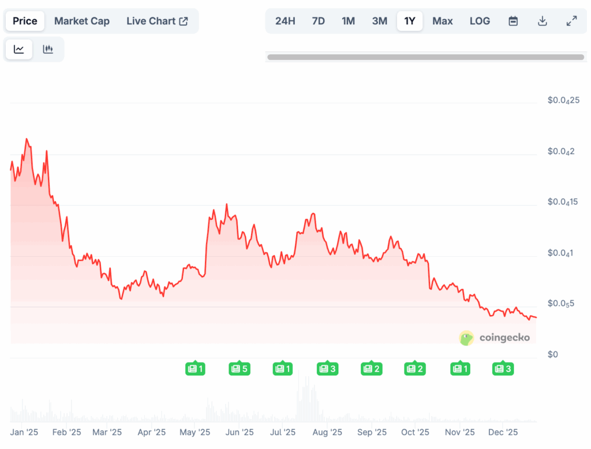This screenshot has width=591, height=449.
Task: Toggle logarithmic scale with LOG
Action: pyautogui.click(x=480, y=21)
